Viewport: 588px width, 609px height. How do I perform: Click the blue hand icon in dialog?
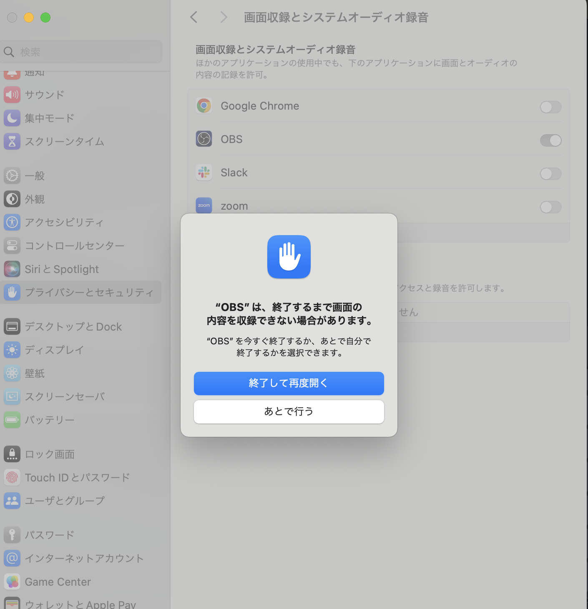[289, 257]
